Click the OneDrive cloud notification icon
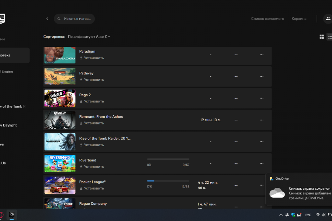 pos(277,193)
